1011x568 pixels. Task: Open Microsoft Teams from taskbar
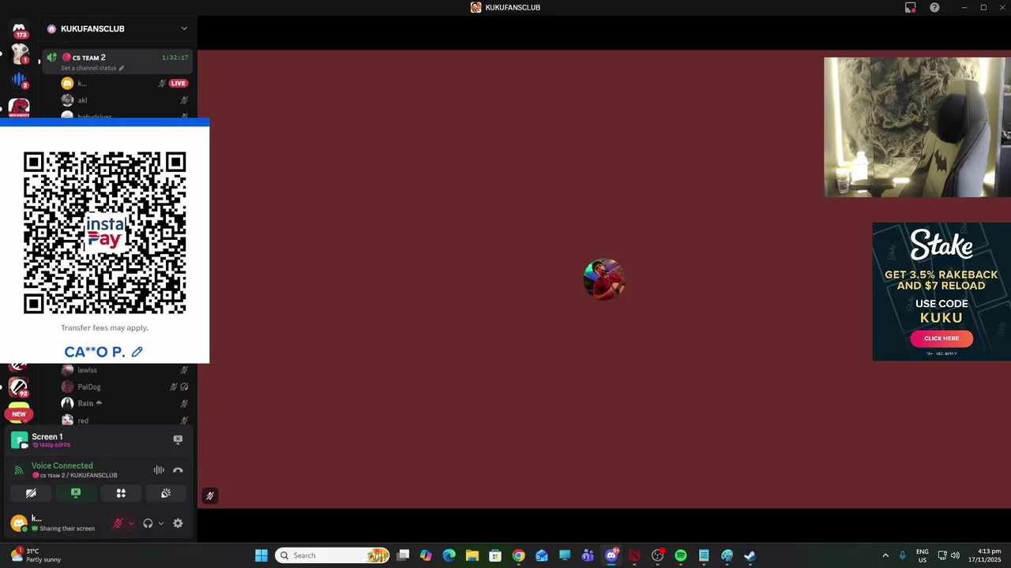point(588,555)
